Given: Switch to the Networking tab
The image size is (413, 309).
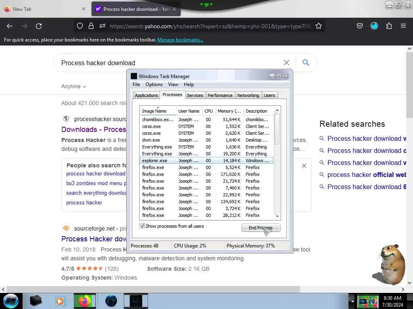Looking at the screenshot, I should 248,95.
